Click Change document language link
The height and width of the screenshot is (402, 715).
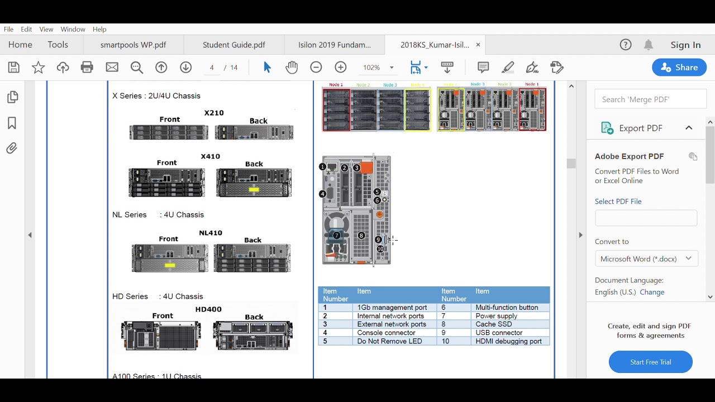652,292
